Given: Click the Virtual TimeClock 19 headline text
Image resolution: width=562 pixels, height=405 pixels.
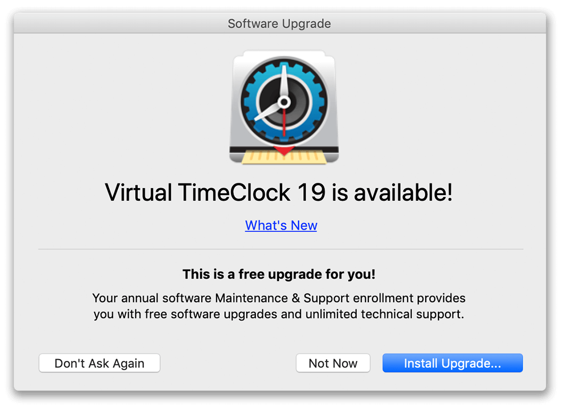Looking at the screenshot, I should [281, 192].
